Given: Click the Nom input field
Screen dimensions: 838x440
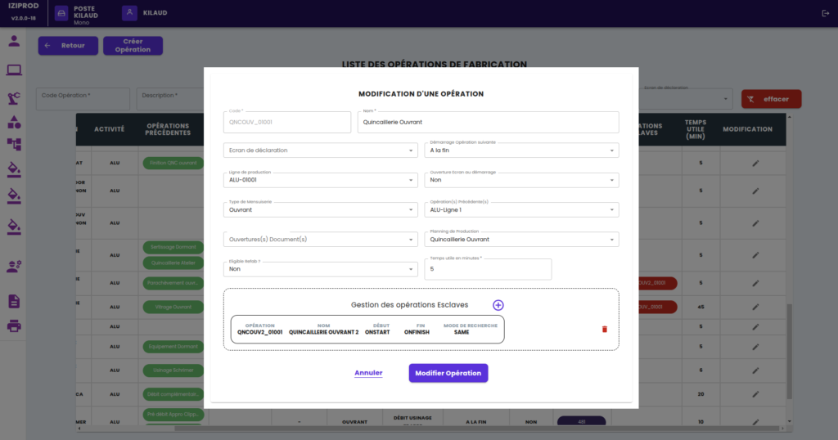Looking at the screenshot, I should (488, 122).
